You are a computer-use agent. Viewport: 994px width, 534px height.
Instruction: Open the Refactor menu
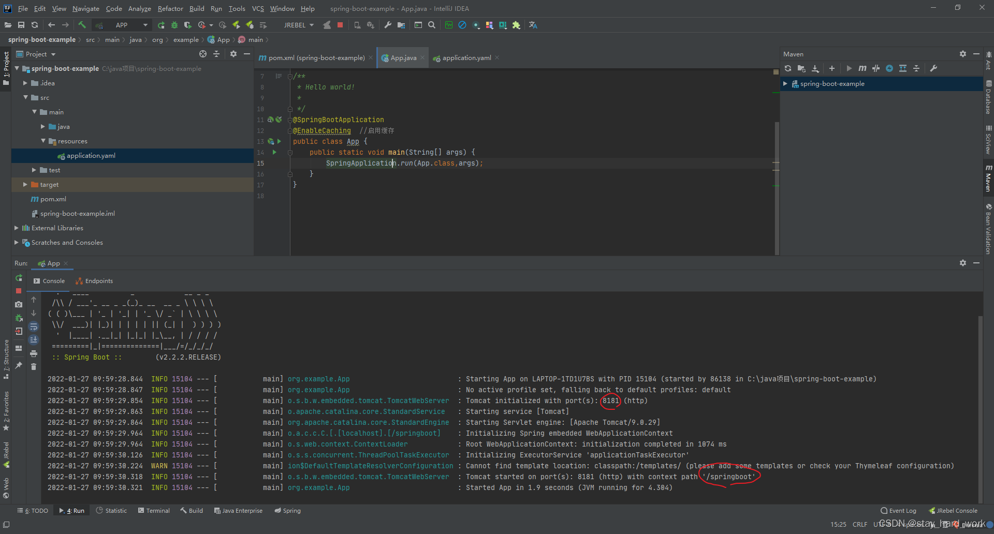pos(170,8)
